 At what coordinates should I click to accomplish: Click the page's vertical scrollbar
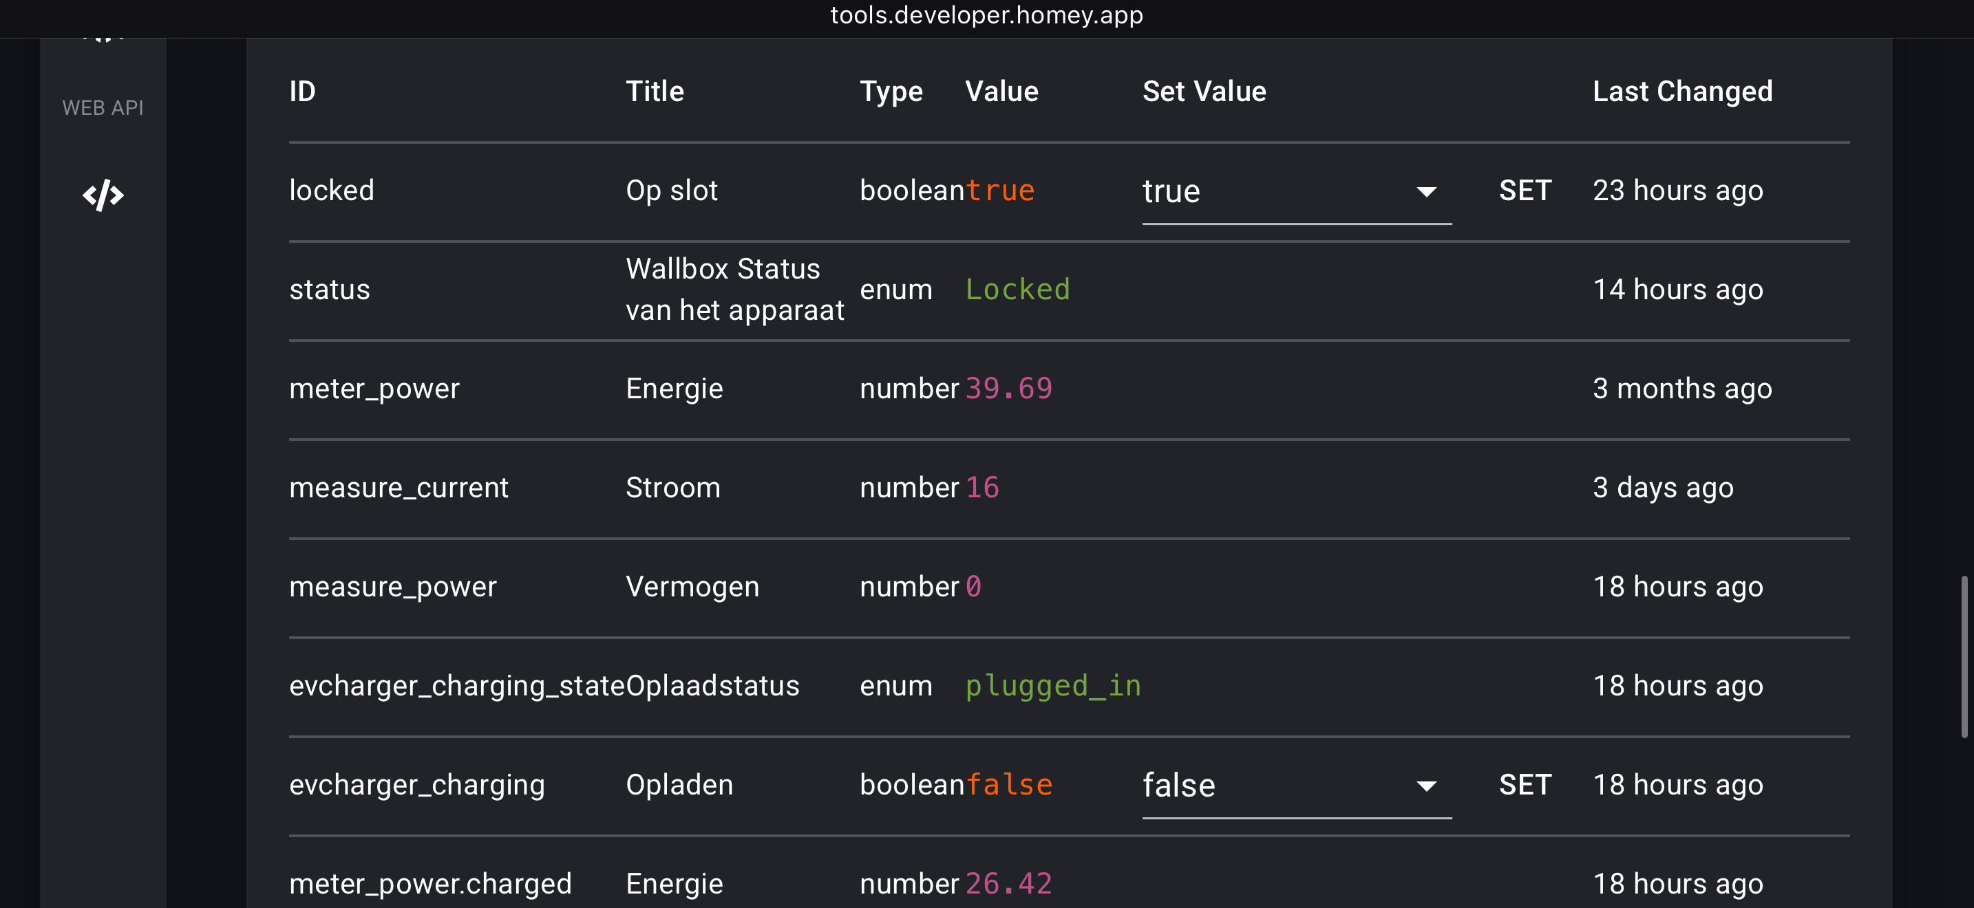tap(1964, 657)
